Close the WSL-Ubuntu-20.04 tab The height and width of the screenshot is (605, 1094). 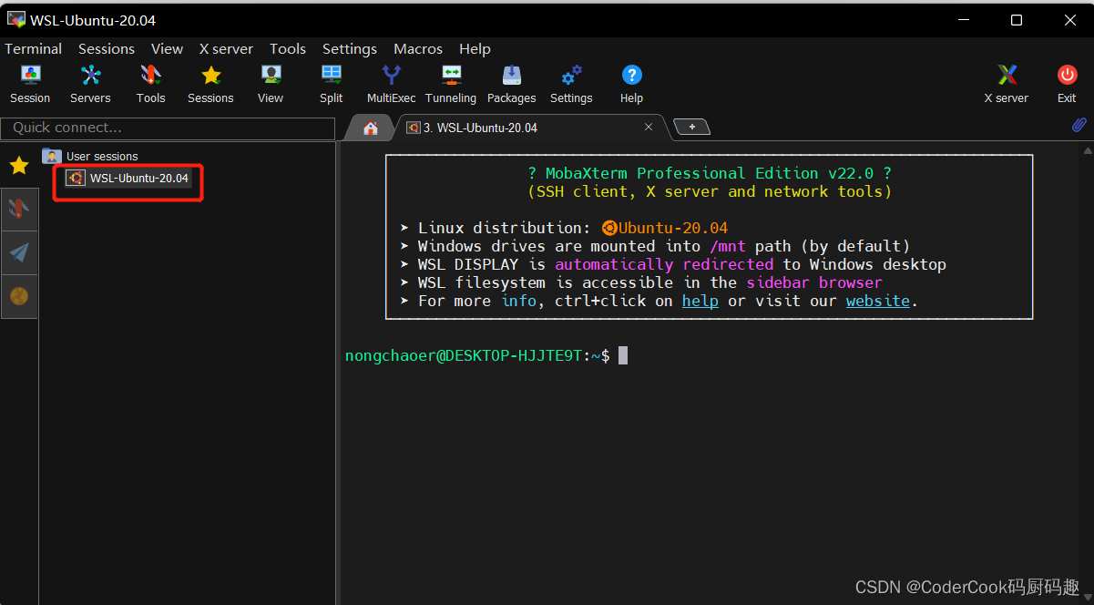(x=649, y=127)
